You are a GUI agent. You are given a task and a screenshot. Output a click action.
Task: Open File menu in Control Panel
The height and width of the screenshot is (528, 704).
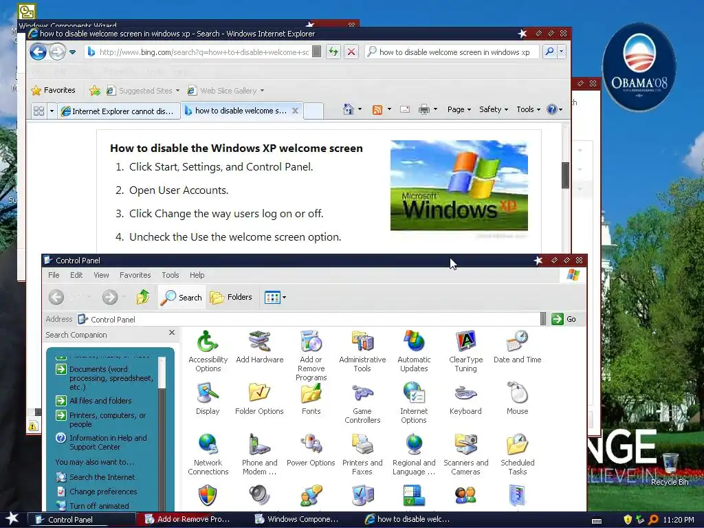[x=54, y=275]
